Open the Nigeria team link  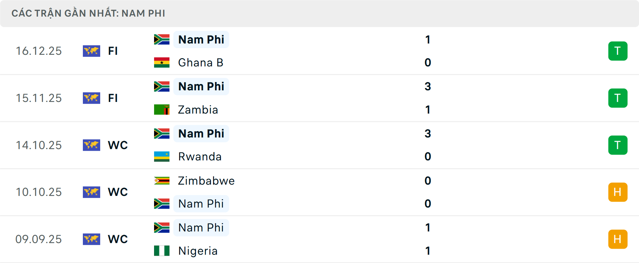[x=198, y=251]
